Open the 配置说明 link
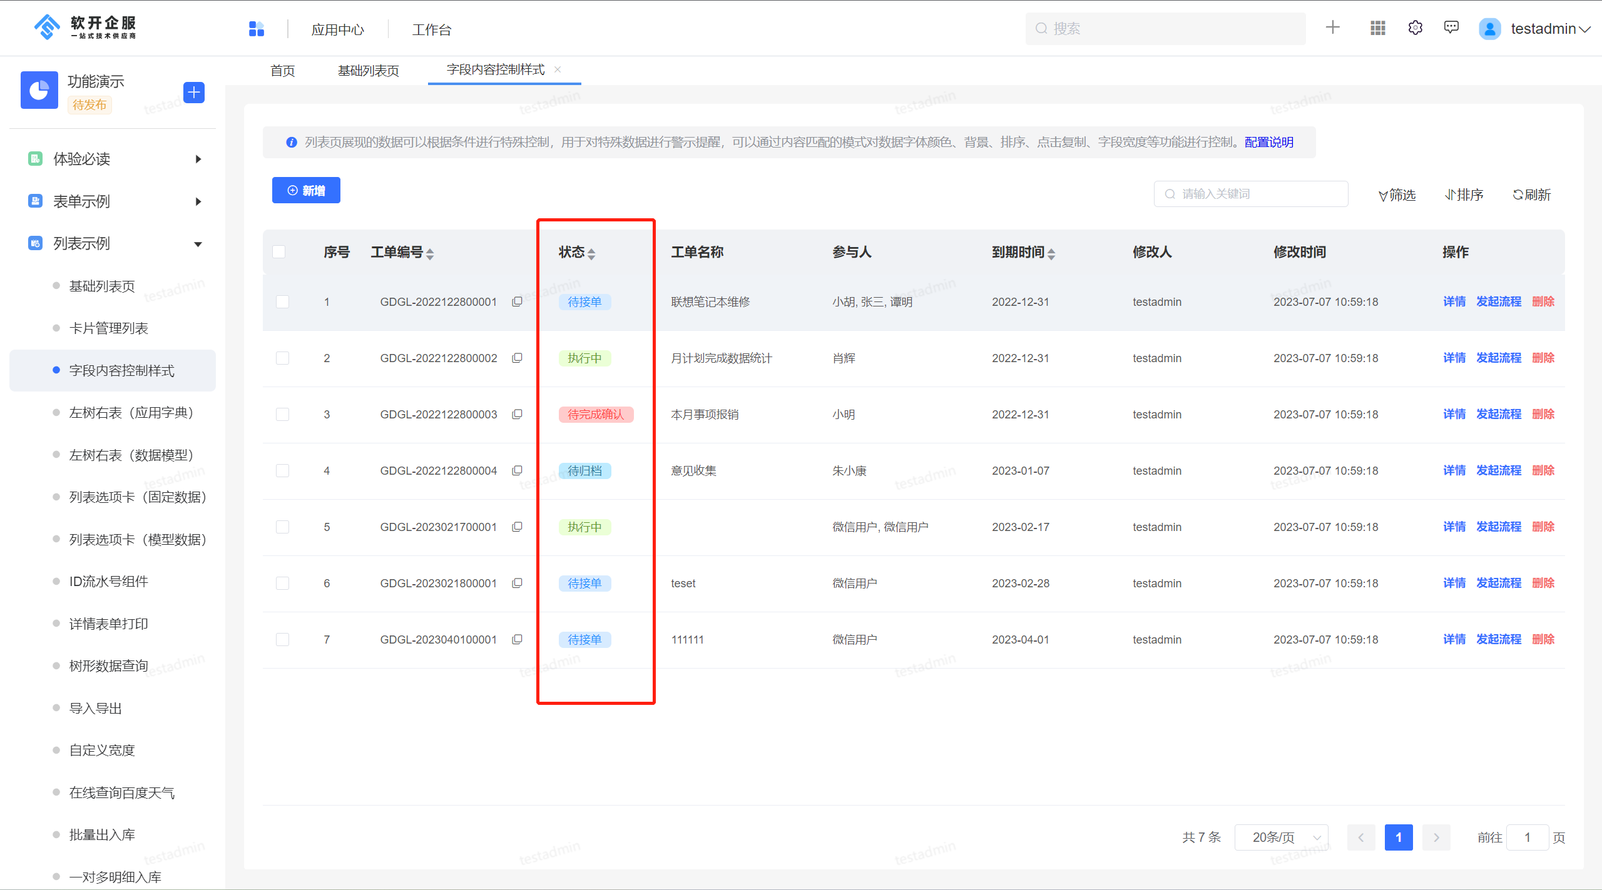 click(x=1268, y=142)
